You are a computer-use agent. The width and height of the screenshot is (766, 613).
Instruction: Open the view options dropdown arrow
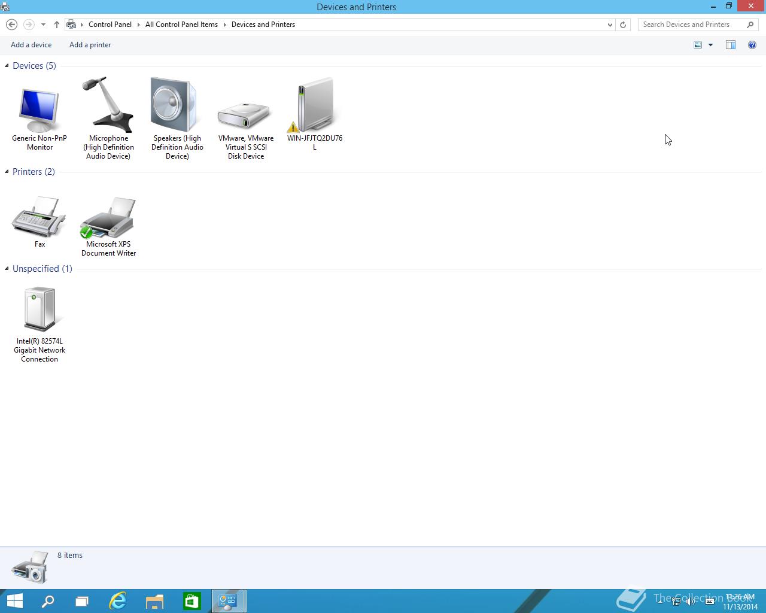tap(710, 45)
